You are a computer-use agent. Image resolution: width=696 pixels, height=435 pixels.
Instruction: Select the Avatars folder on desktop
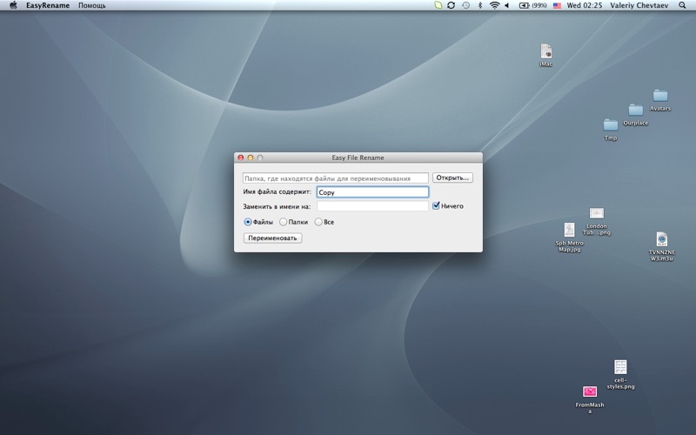660,100
